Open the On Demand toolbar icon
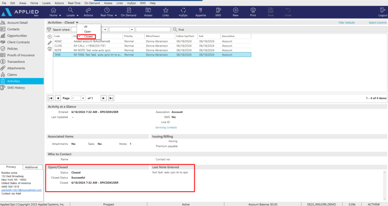Viewport: 388px width, 206px height. tap(129, 10)
